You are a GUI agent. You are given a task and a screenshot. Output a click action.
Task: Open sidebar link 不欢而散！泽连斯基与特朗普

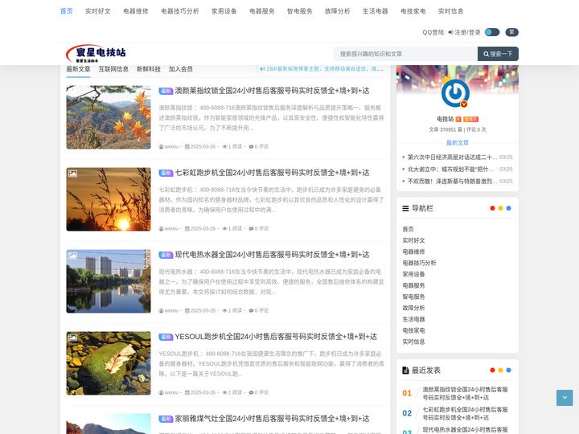452,181
